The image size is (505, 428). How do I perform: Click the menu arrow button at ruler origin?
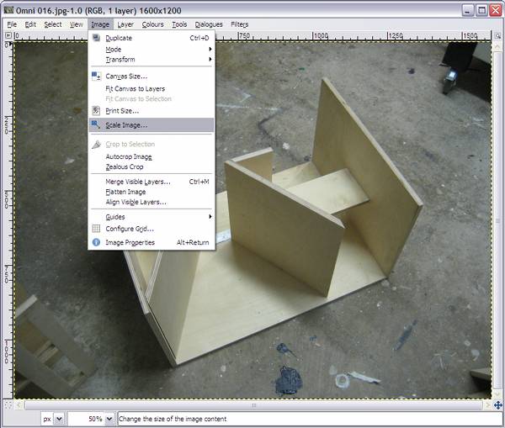tap(8, 35)
